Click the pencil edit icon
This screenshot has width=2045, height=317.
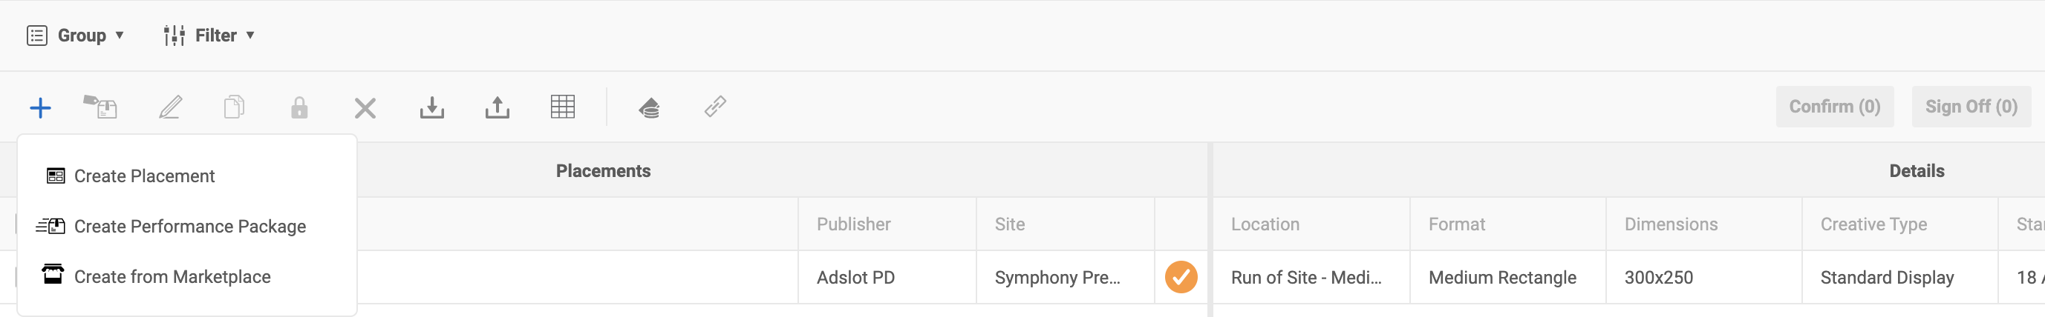170,107
